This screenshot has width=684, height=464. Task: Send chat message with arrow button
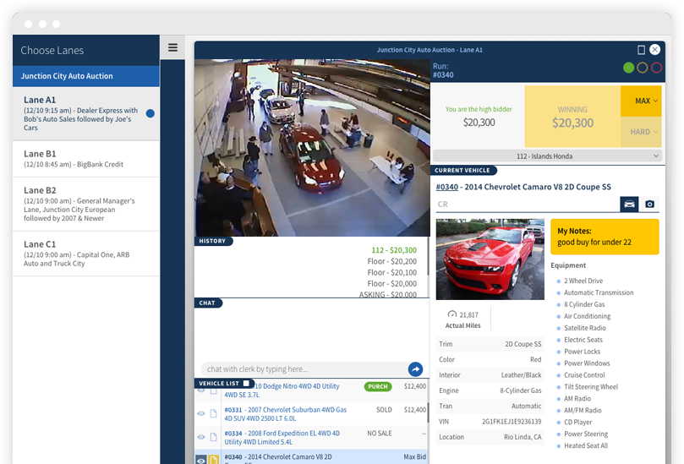coord(415,369)
